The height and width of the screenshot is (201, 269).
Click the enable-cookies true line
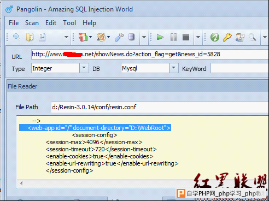pyautogui.click(x=100, y=156)
